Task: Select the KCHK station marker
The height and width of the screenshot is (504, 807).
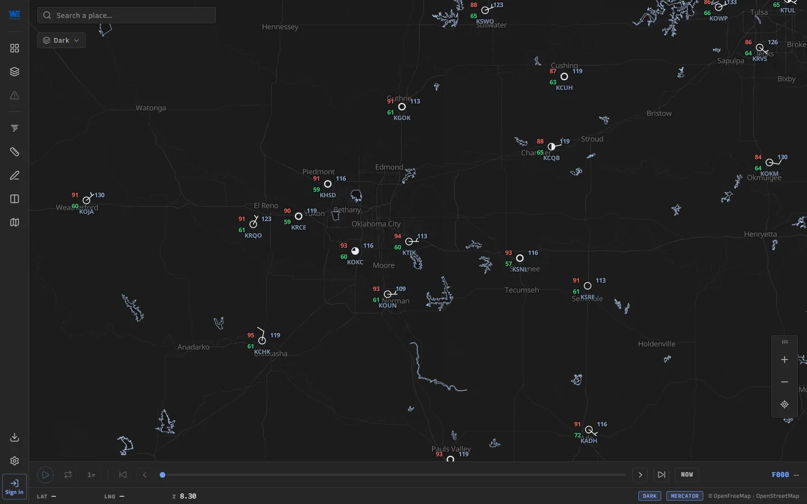Action: (262, 340)
